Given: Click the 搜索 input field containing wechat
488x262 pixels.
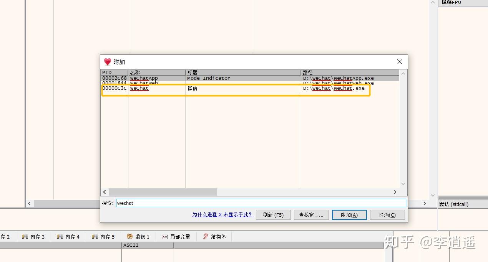Looking at the screenshot, I should 261,203.
